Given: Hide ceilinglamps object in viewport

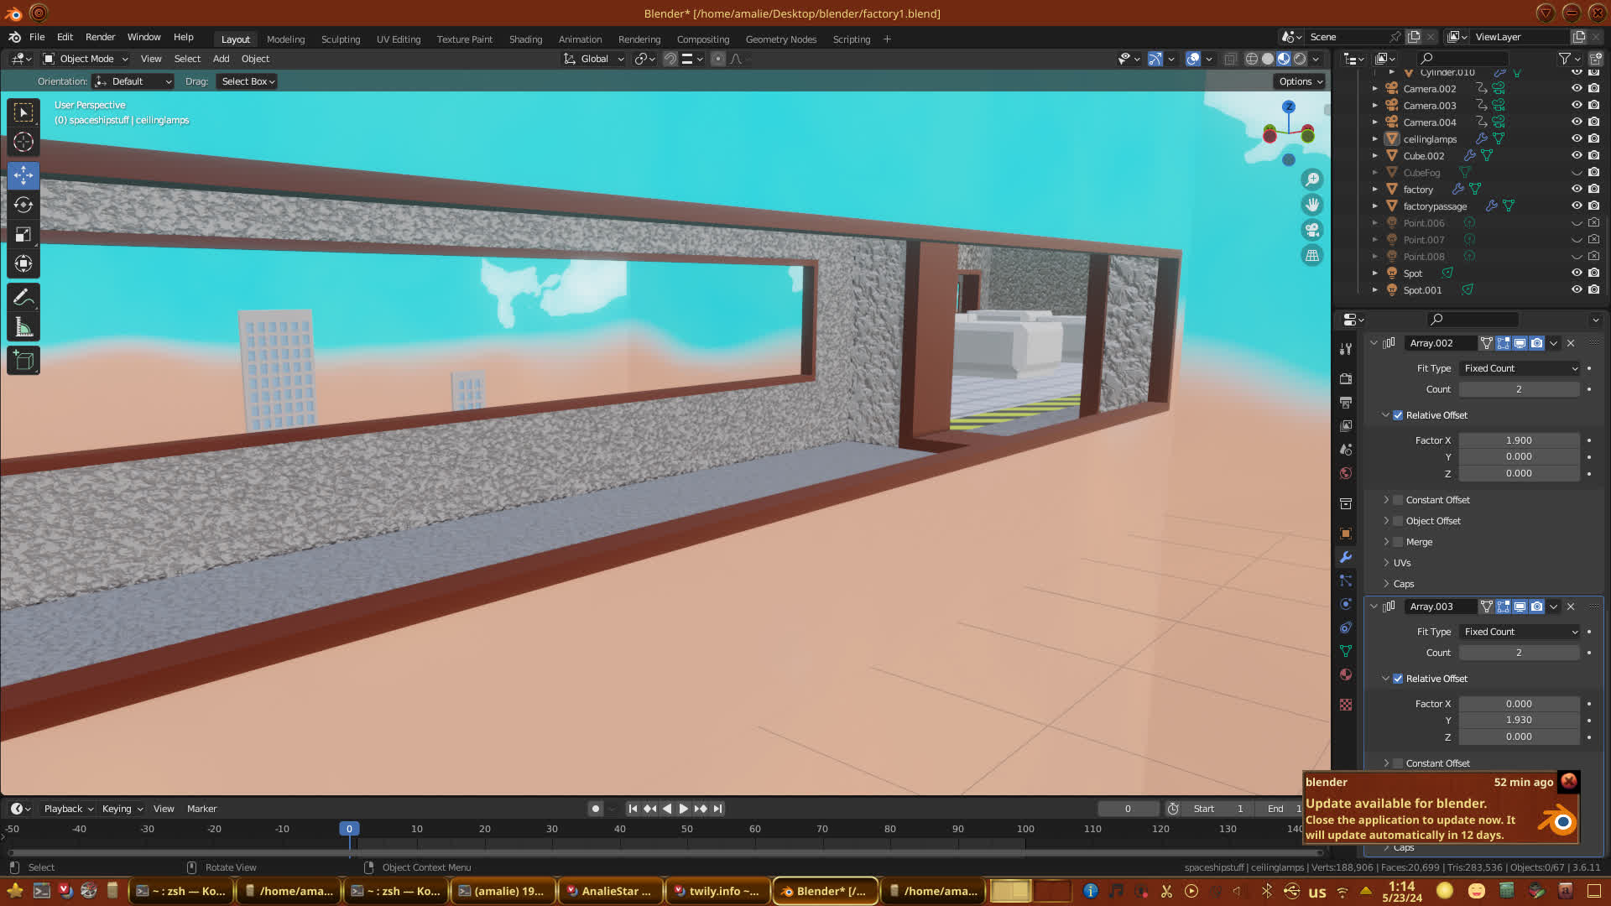Looking at the screenshot, I should (x=1577, y=139).
